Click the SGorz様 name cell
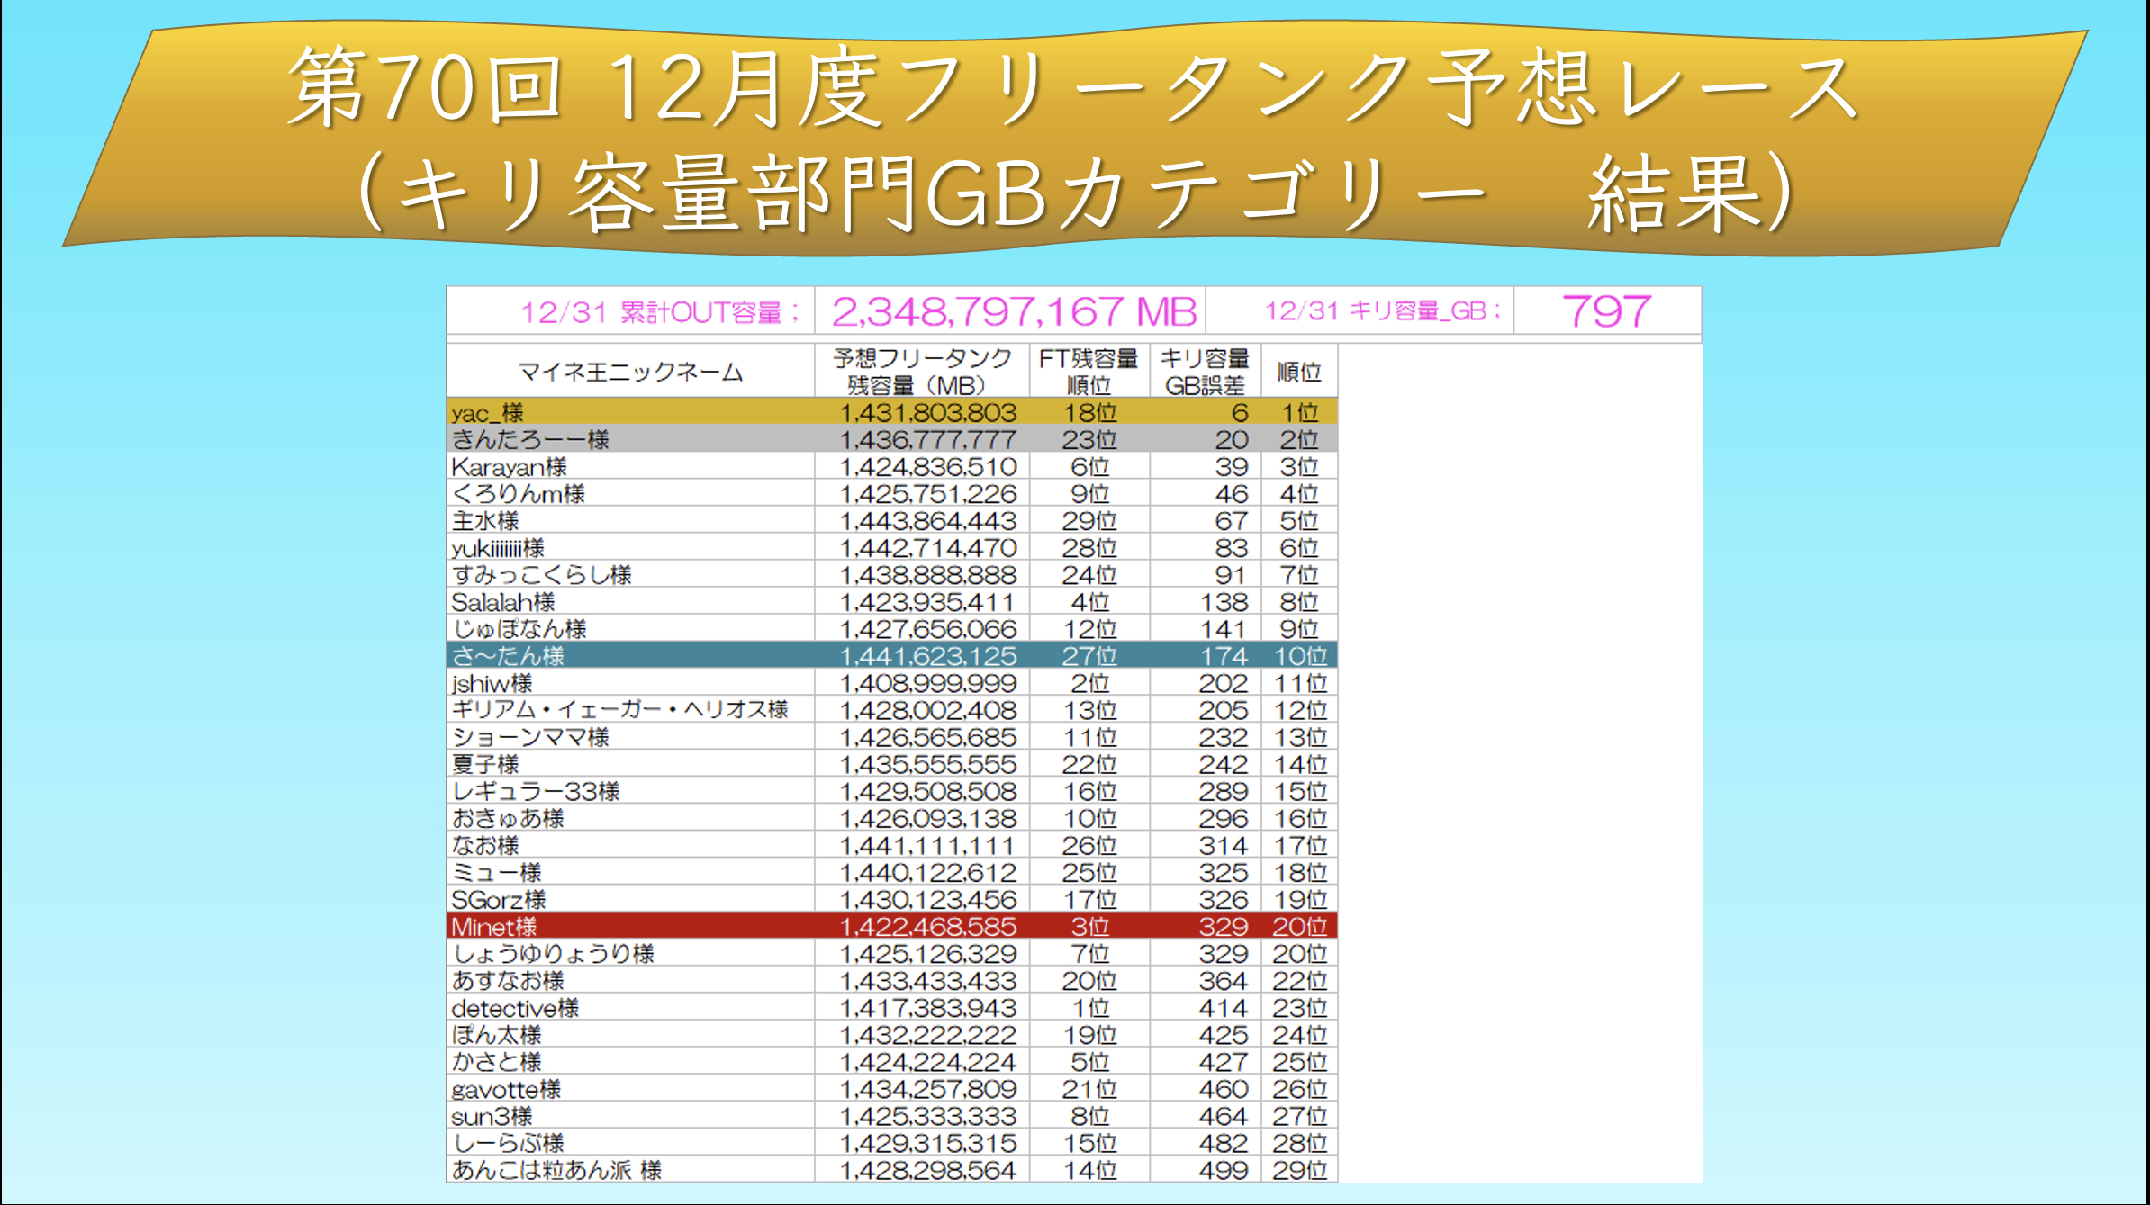Screen dimensions: 2150x1205 [499, 899]
